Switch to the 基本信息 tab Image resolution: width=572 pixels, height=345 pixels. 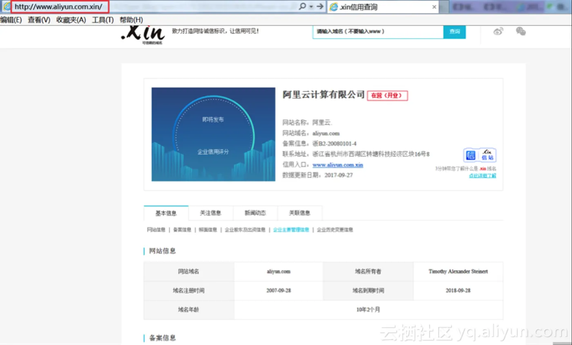point(166,213)
